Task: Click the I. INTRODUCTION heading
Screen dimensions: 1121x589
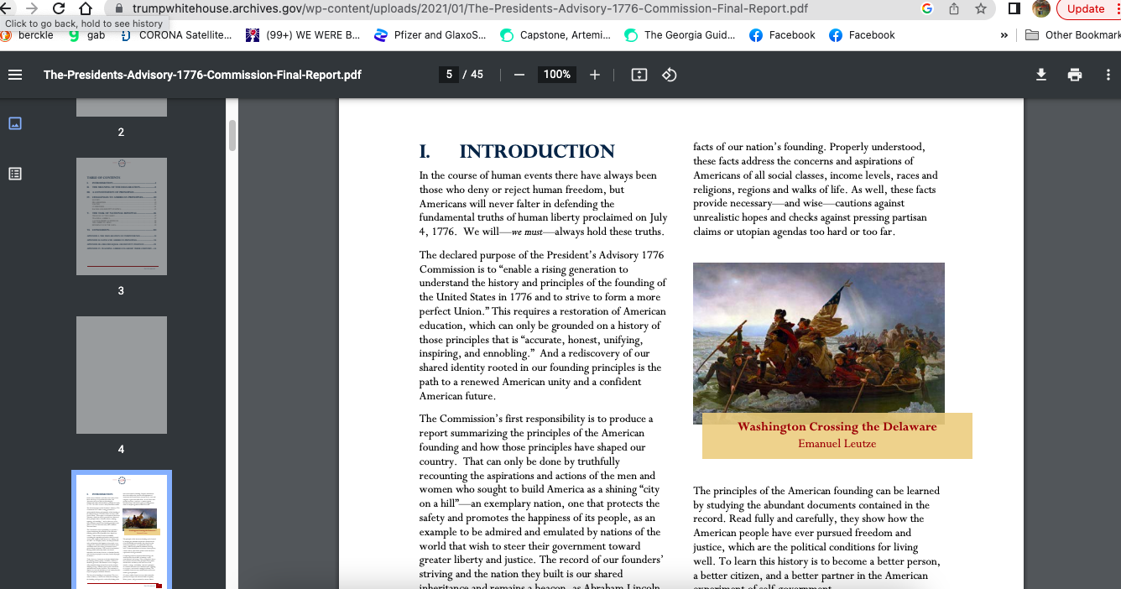Action: (517, 152)
